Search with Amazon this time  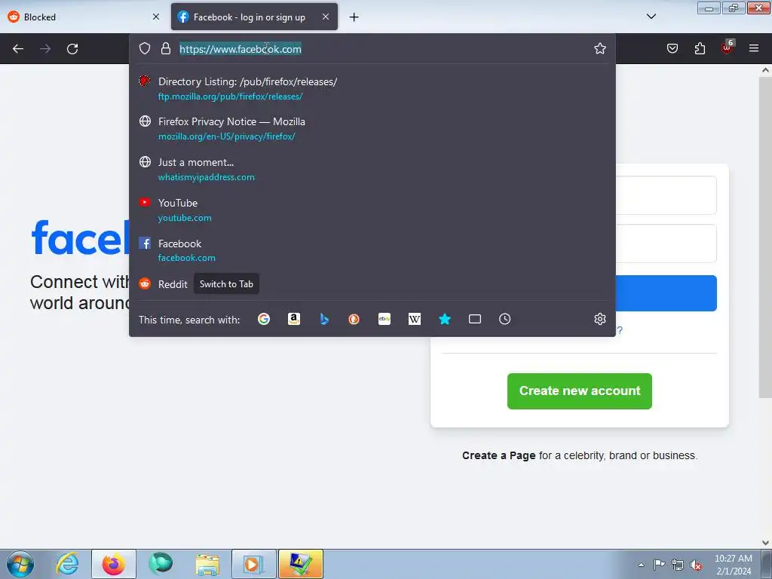point(294,319)
